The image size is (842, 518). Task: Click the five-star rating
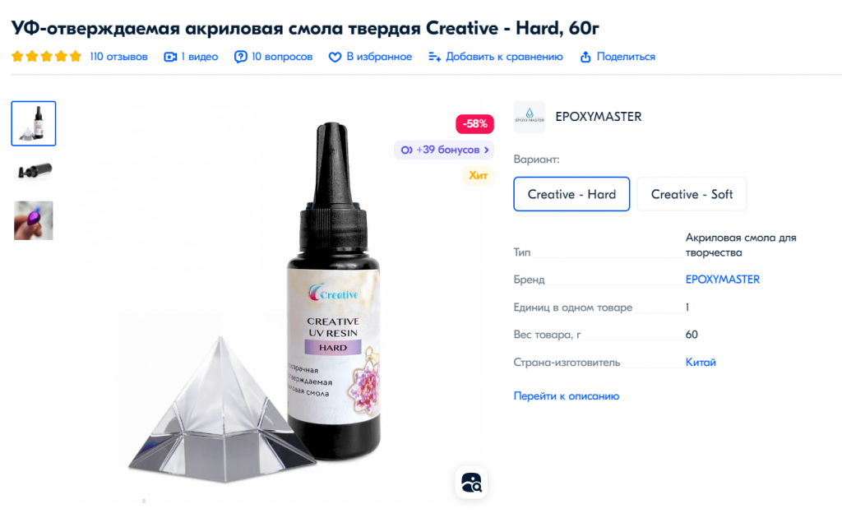pyautogui.click(x=46, y=57)
